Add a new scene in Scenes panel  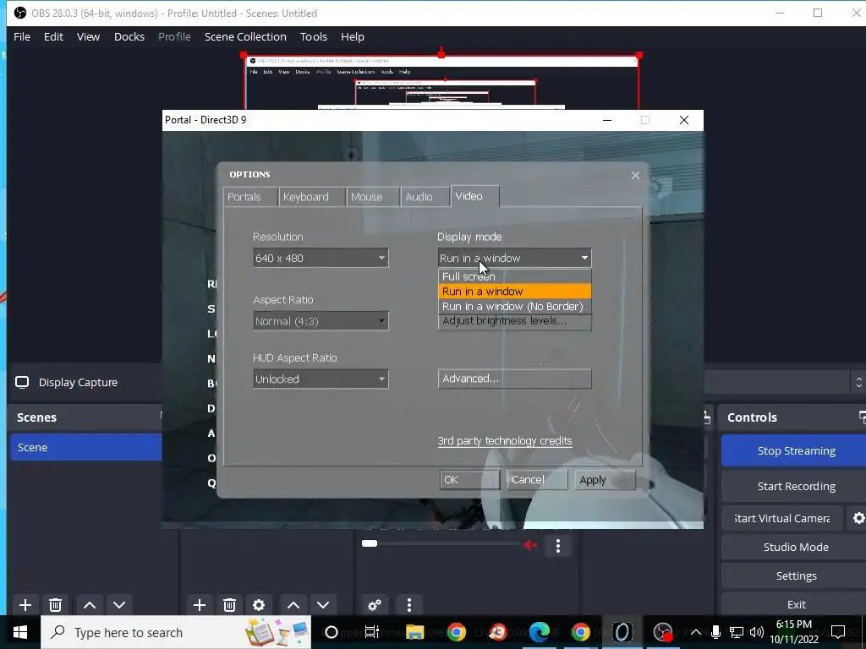click(x=25, y=605)
